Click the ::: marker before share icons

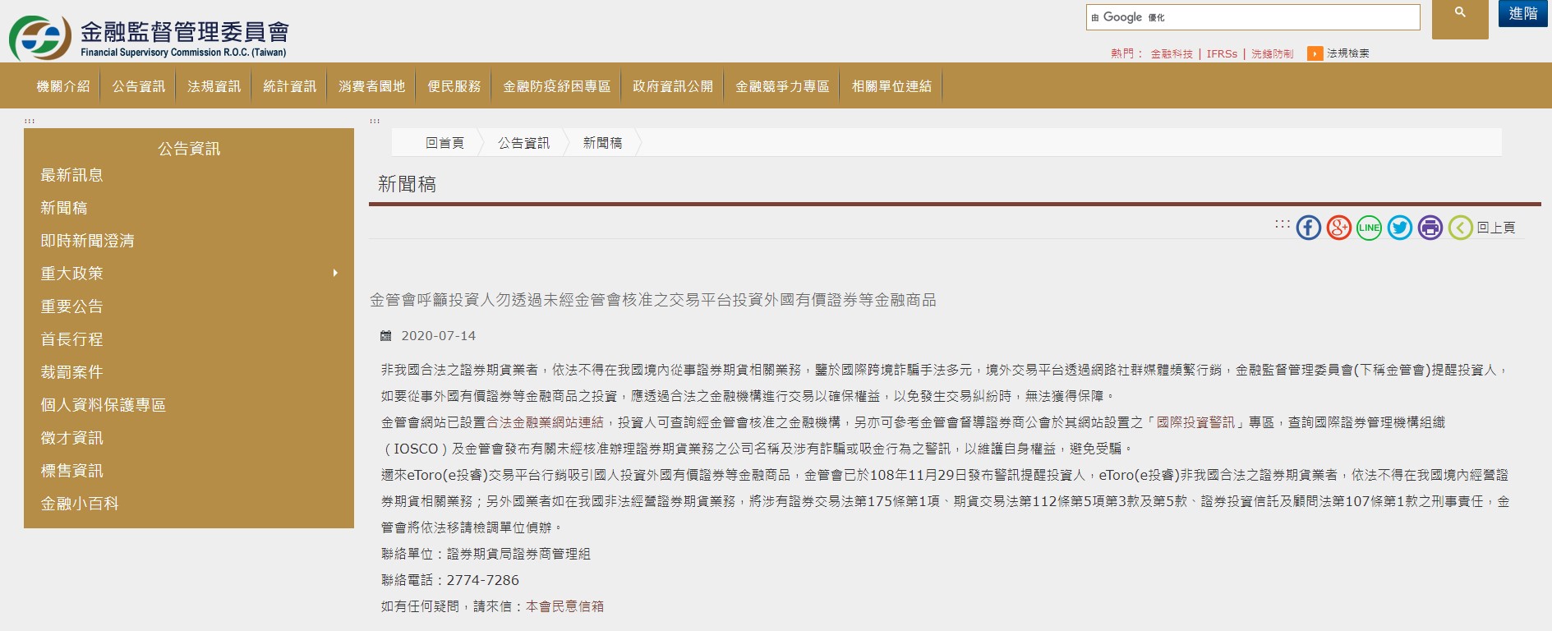click(x=1282, y=223)
